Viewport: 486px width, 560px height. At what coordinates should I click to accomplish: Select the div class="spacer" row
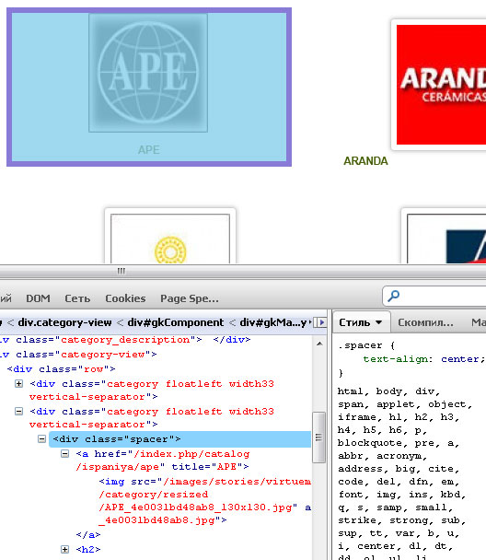click(180, 439)
